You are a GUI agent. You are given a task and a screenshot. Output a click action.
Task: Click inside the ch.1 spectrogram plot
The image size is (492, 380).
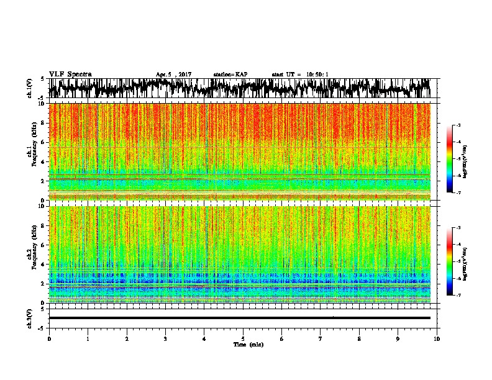tap(239, 152)
